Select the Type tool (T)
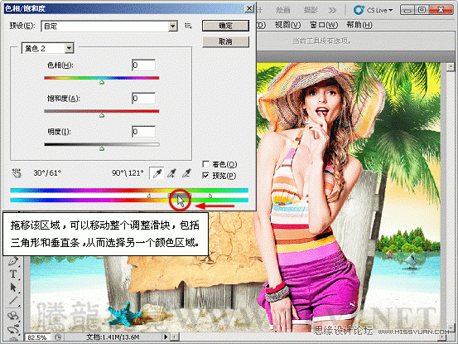The width and height of the screenshot is (458, 344). click(x=13, y=274)
